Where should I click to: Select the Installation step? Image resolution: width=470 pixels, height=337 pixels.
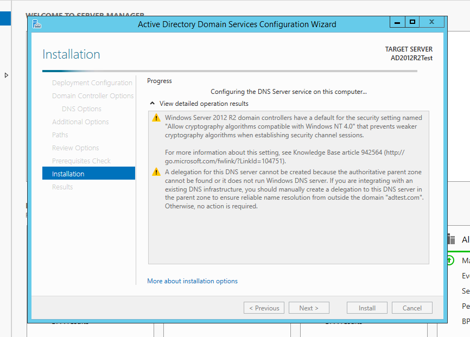pos(88,173)
